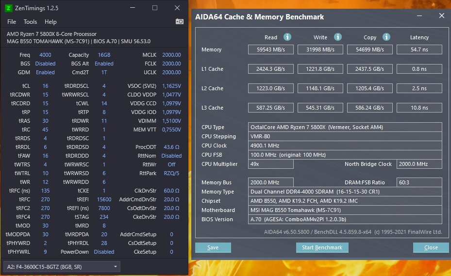
Task: Click the Freq value 4000 in ZenTimings
Action: (45, 55)
